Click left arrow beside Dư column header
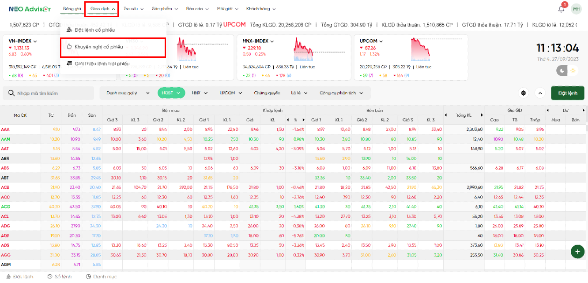 pos(548,110)
